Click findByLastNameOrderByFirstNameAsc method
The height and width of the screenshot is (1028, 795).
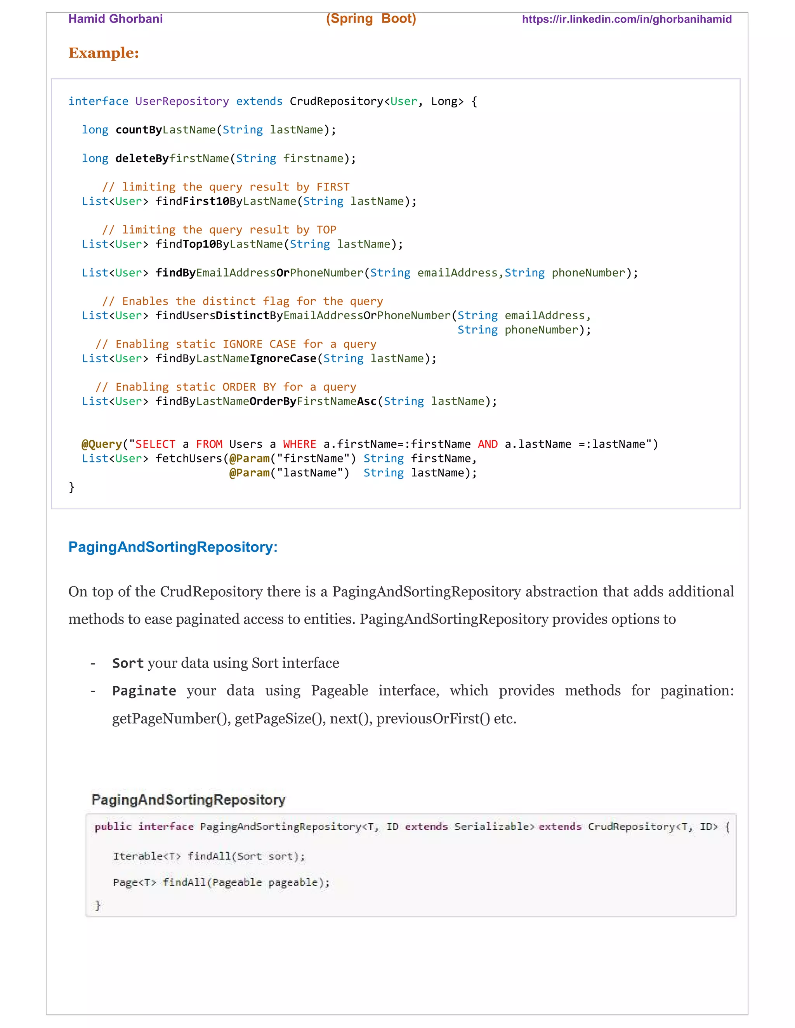pyautogui.click(x=266, y=402)
